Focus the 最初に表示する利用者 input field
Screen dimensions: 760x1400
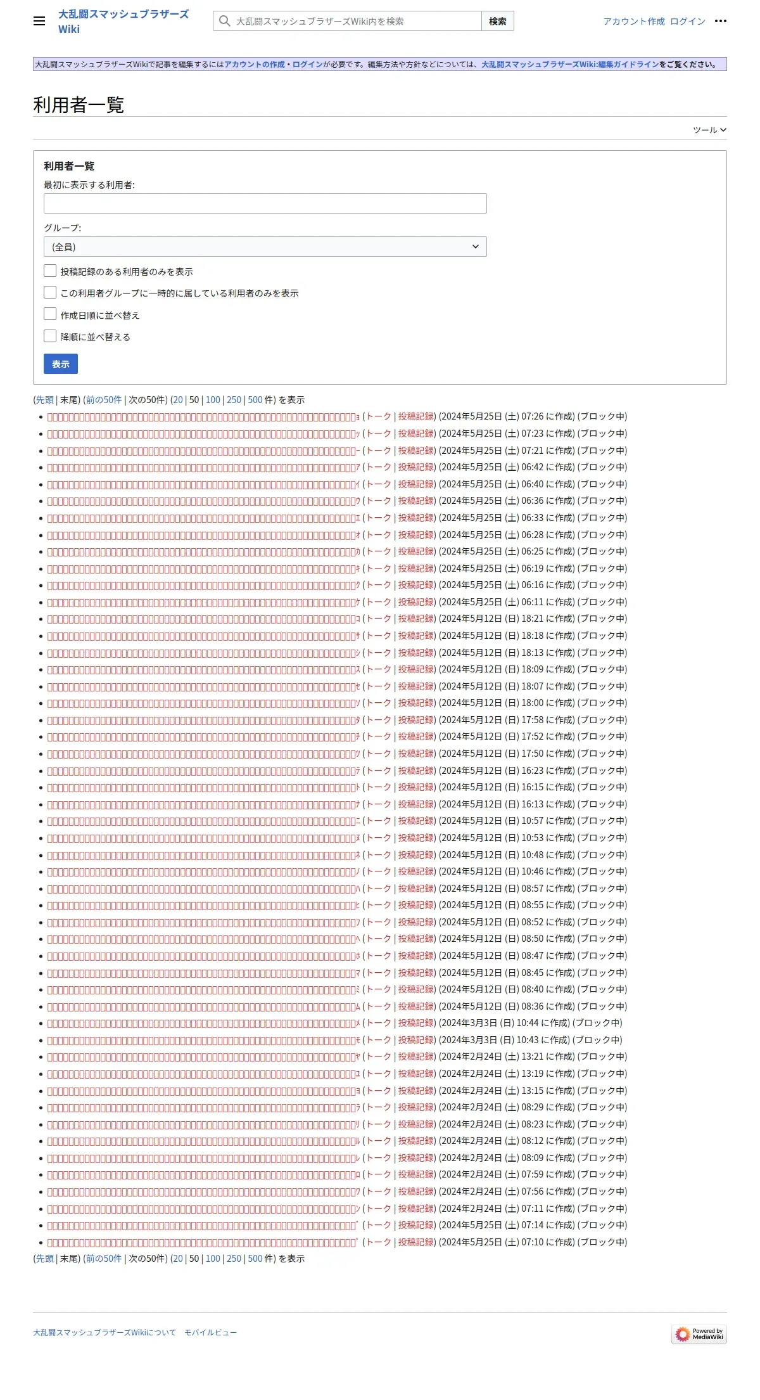(x=265, y=203)
